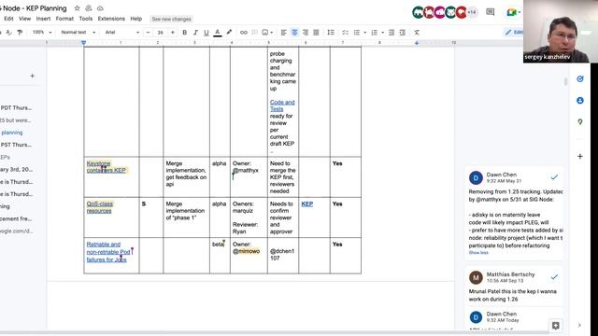The width and height of the screenshot is (598, 336).
Task: Open the text color picker
Action: pos(218,33)
